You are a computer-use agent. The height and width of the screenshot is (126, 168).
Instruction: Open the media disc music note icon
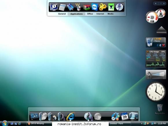[x=88, y=116]
